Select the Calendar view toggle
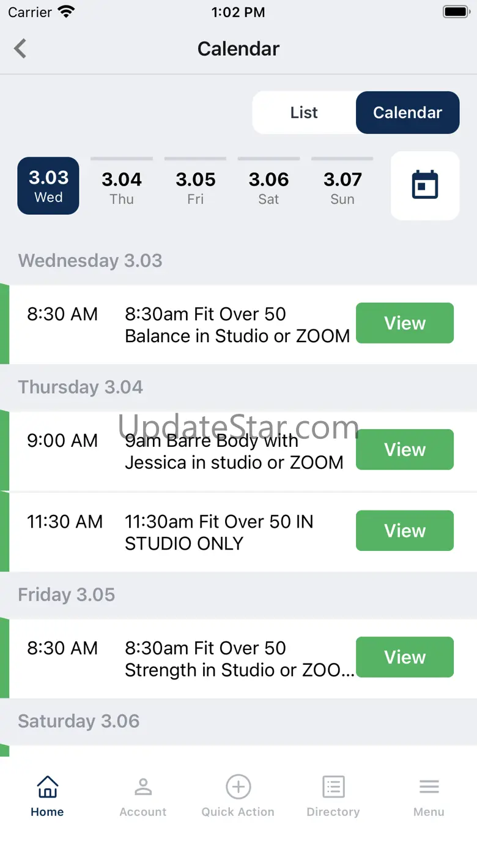477x849 pixels. coord(407,113)
